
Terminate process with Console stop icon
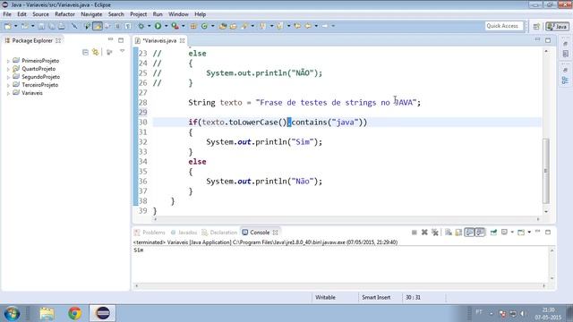coord(414,233)
